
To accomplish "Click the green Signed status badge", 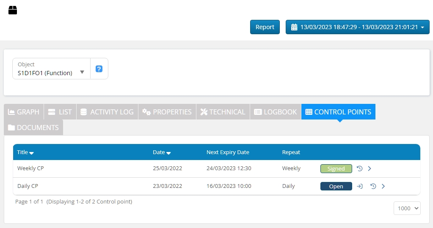I will click(336, 168).
